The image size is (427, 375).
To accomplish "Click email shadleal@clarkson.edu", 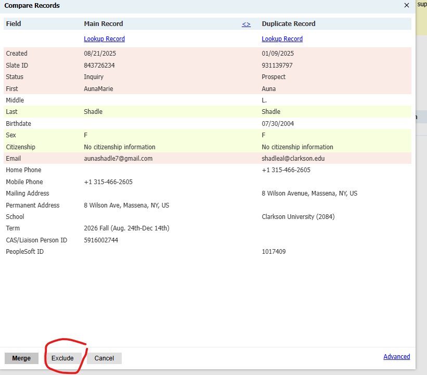I will click(x=293, y=159).
